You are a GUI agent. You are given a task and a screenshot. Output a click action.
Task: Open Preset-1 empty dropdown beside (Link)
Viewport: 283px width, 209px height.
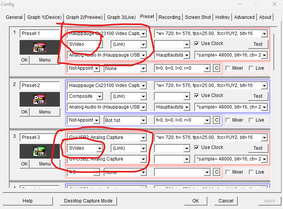click(187, 44)
